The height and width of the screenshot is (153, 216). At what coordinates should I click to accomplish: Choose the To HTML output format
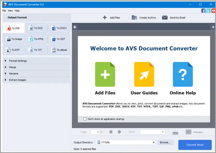tap(36, 39)
